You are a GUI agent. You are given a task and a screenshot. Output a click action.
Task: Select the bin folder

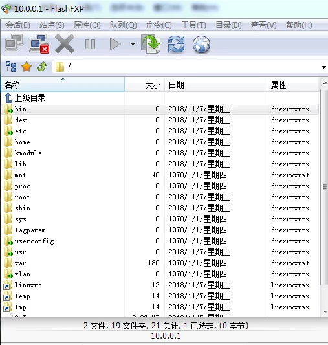point(160,109)
